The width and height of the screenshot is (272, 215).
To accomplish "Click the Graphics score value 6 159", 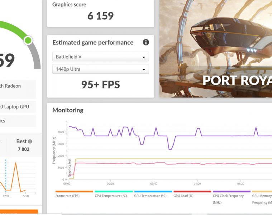I will click(x=100, y=16).
